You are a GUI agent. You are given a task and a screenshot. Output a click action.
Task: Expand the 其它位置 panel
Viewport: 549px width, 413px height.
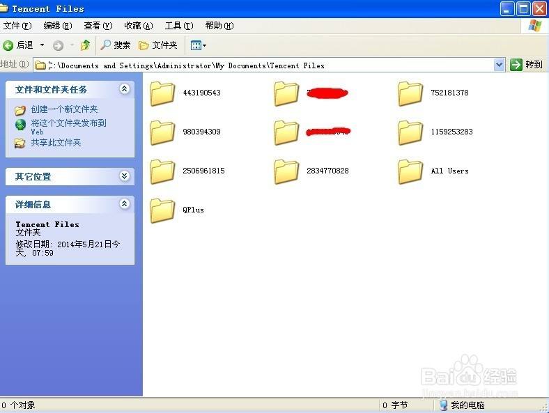124,176
